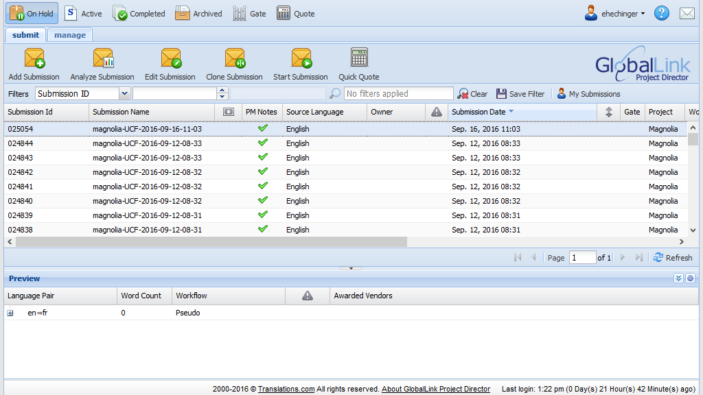
Task: Open the About GlobalLink Project Director link
Action: (436, 389)
